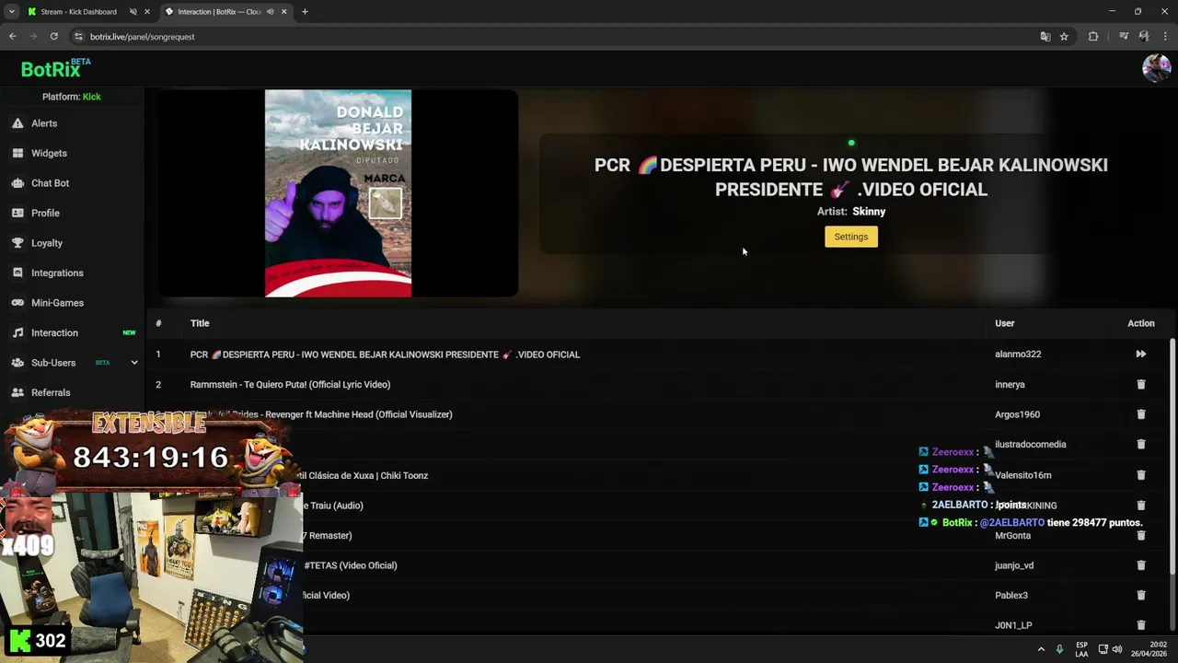Click the yellow Settings button
This screenshot has height=663, width=1178.
(851, 237)
